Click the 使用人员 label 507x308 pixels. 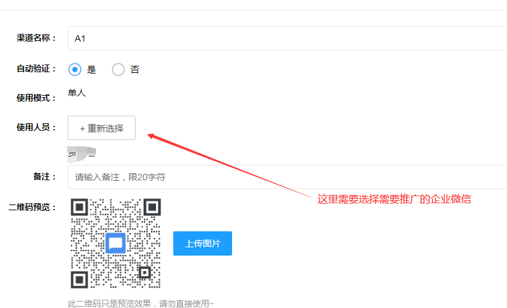tap(36, 127)
